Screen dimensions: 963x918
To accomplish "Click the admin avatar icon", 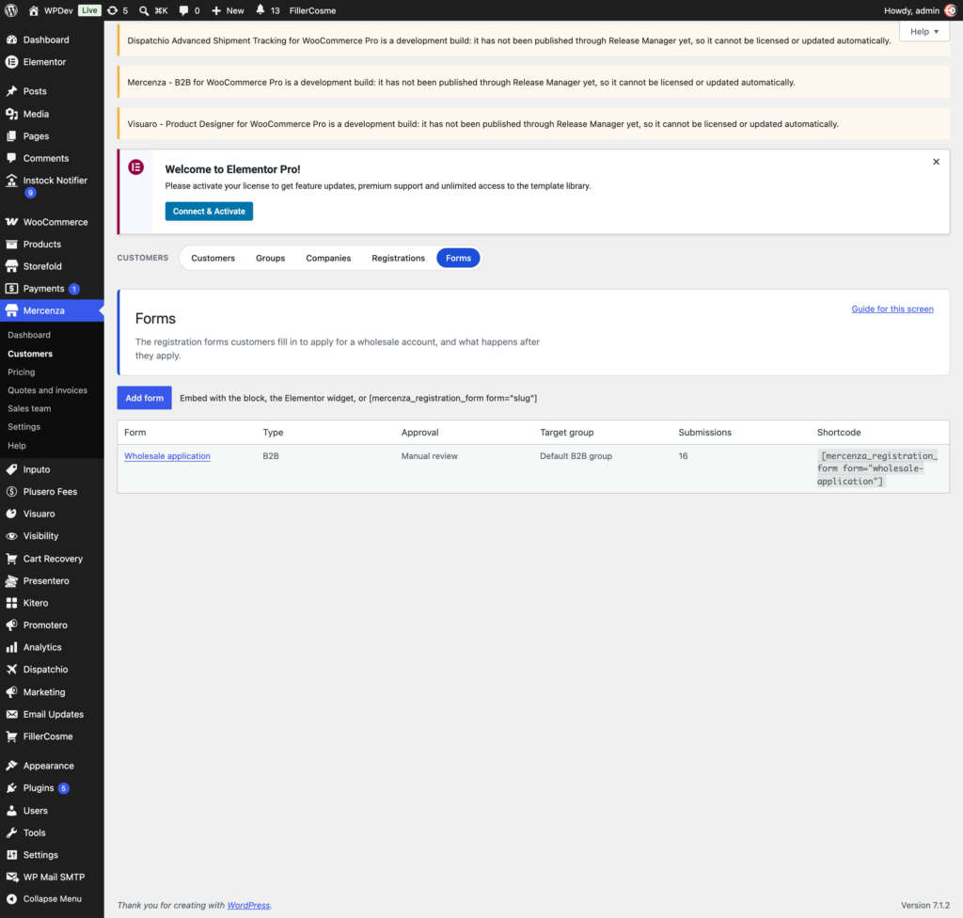I will [950, 10].
